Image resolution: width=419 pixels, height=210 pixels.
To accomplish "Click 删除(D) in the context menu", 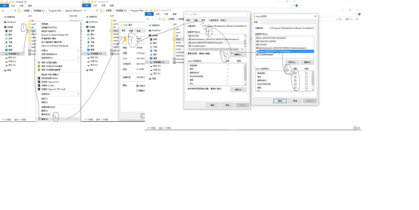I will pyautogui.click(x=45, y=111).
